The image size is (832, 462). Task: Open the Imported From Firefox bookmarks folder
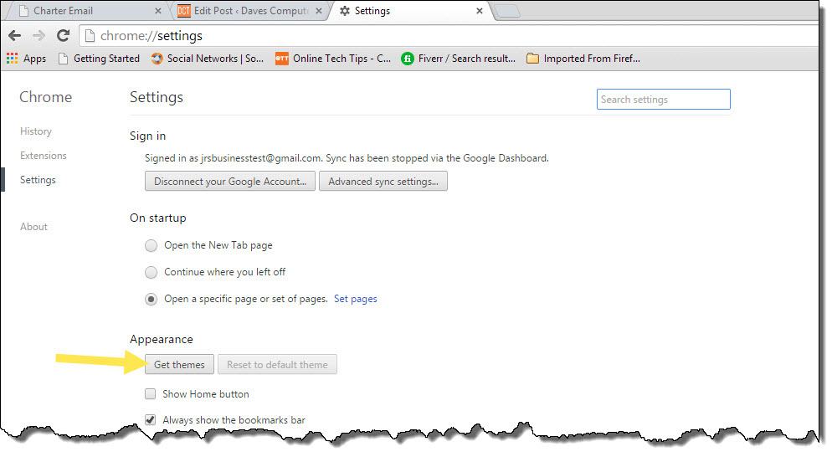pyautogui.click(x=583, y=59)
